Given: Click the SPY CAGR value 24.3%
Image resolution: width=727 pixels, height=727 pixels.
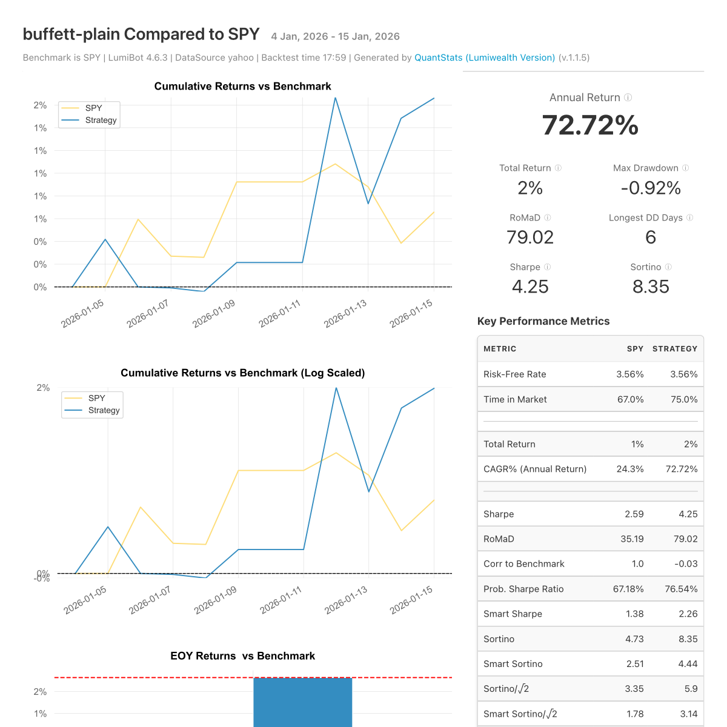Looking at the screenshot, I should 630,469.
